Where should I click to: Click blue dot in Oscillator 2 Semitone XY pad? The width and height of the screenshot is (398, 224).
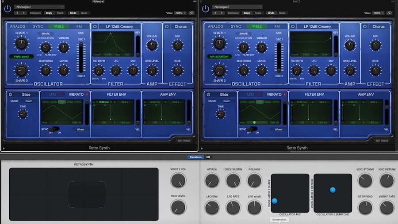point(333,190)
